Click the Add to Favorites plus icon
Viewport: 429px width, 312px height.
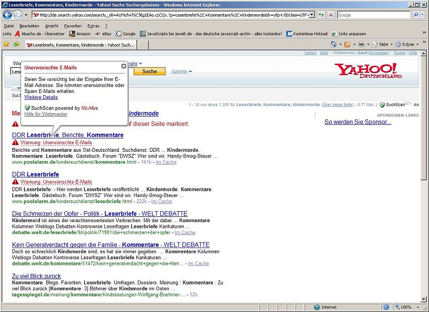tap(16, 44)
